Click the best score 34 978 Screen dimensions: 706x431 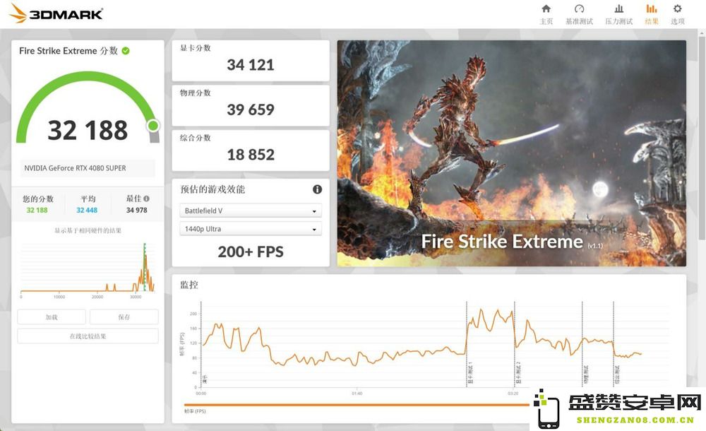(x=136, y=210)
